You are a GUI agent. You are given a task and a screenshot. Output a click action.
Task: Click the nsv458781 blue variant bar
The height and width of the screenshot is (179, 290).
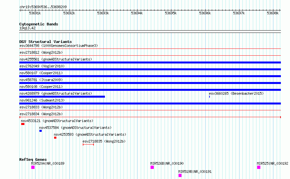150,83
